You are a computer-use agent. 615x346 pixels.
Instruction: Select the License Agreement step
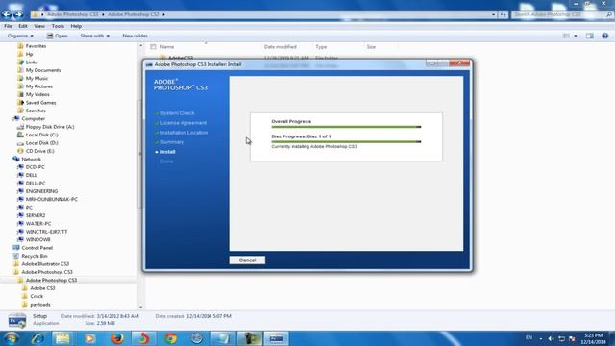pos(184,123)
